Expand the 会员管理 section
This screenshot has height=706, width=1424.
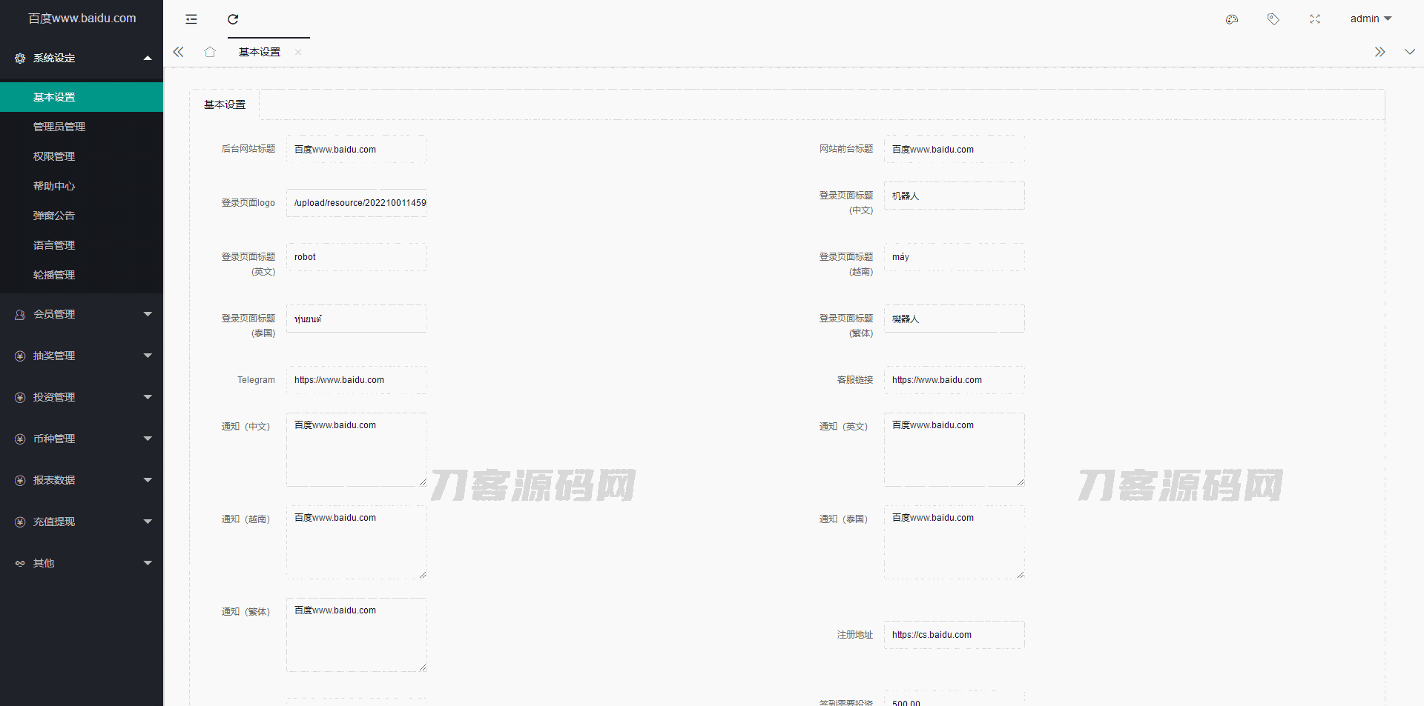pyautogui.click(x=82, y=314)
